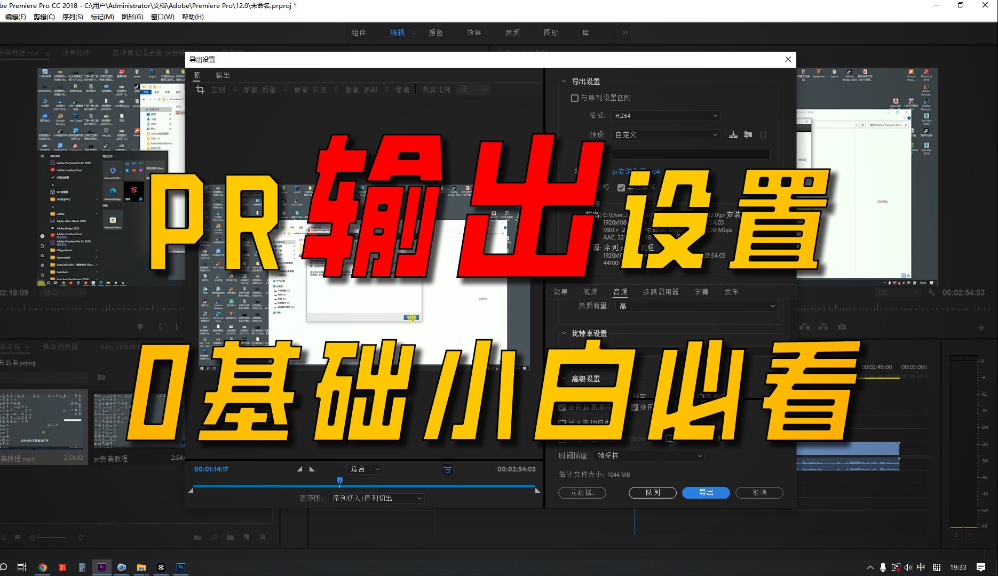
Task: Toggle use maximum render quality checkbox
Action: [562, 407]
